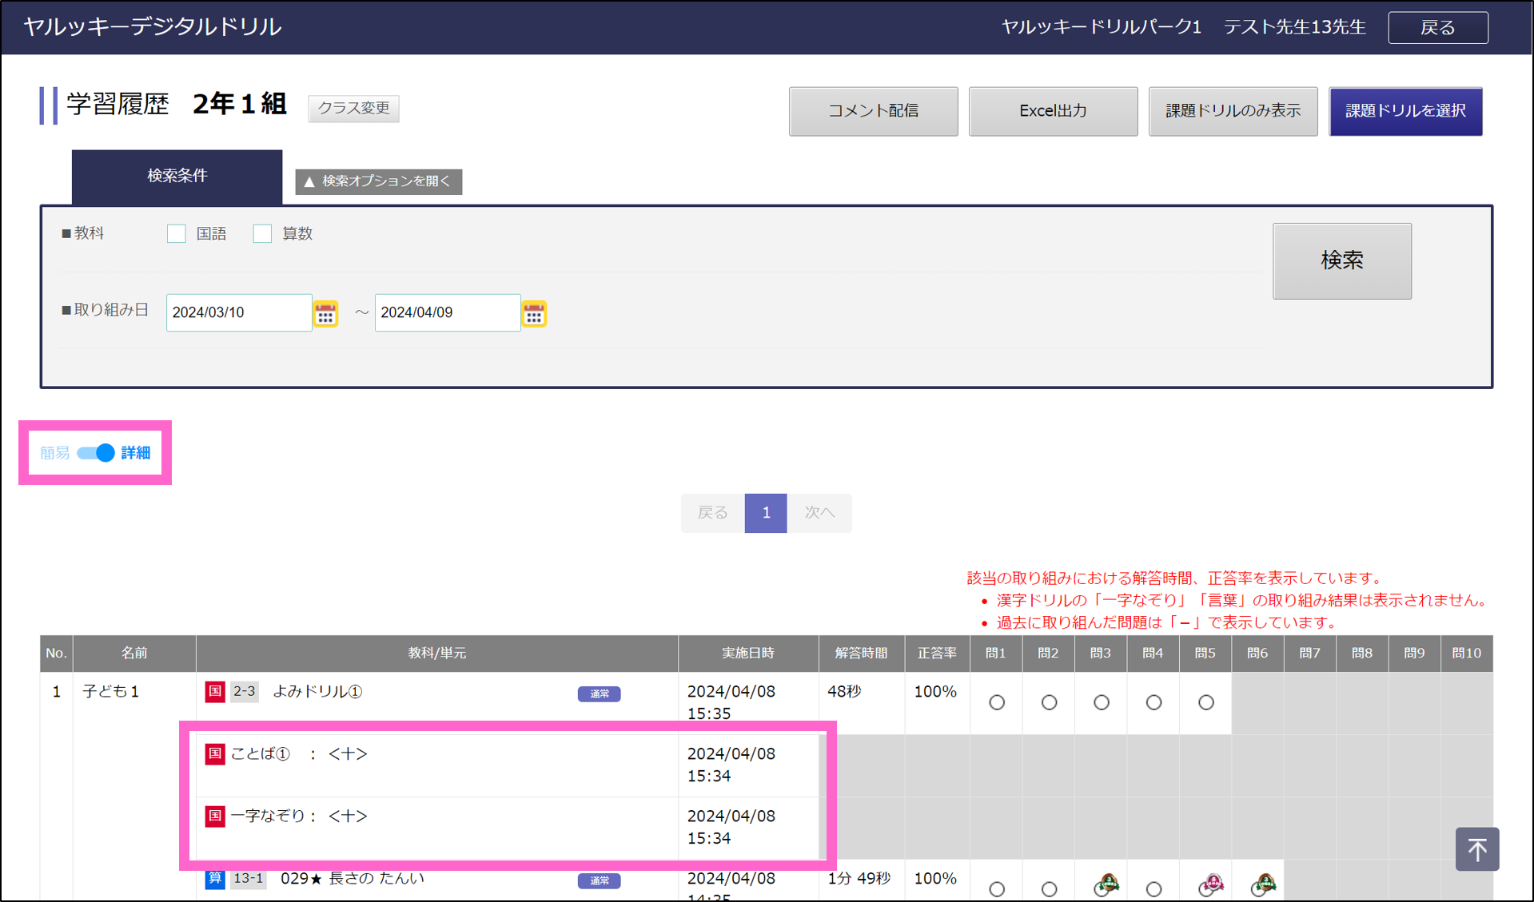Open the end date calendar picker icon
Screen dimensions: 1534x902
coord(534,314)
